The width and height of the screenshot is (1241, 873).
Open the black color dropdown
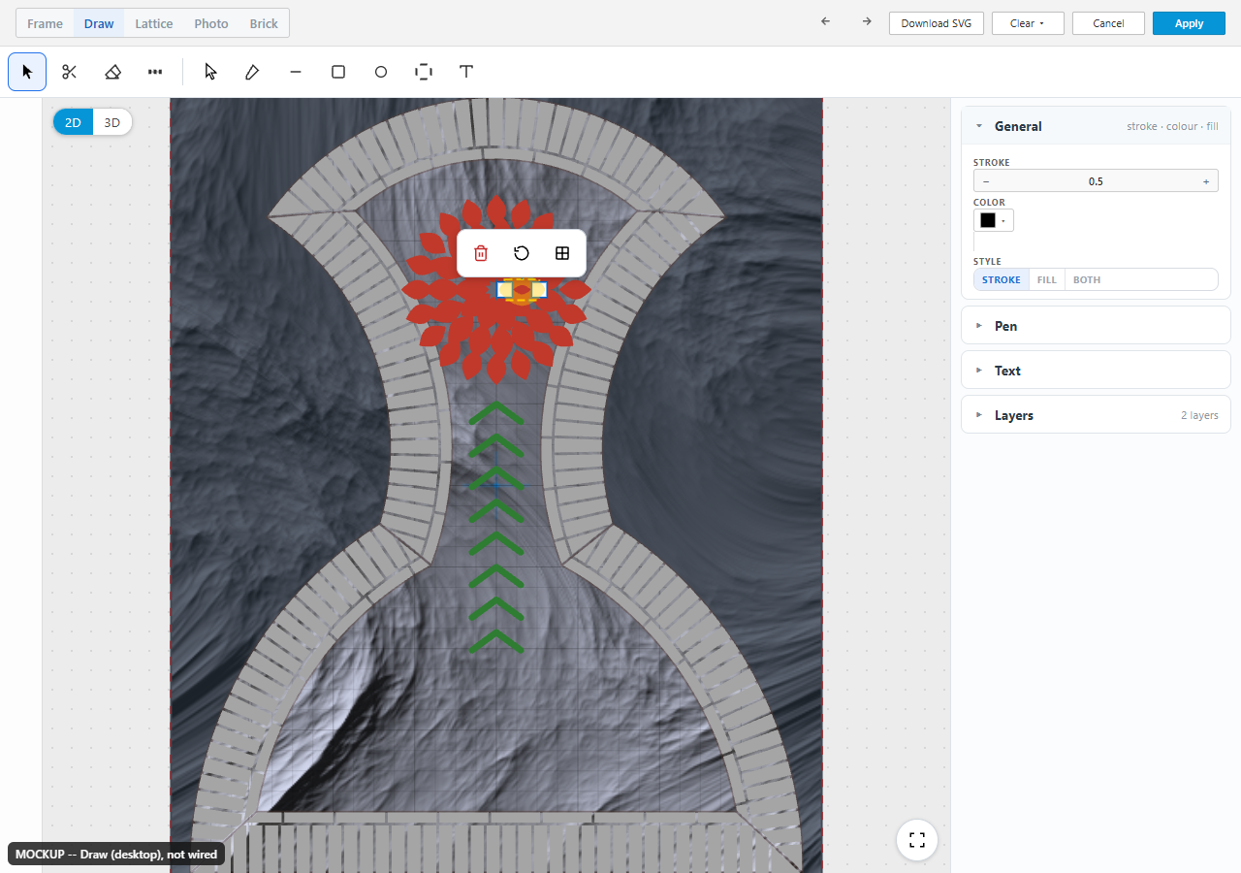coord(994,220)
